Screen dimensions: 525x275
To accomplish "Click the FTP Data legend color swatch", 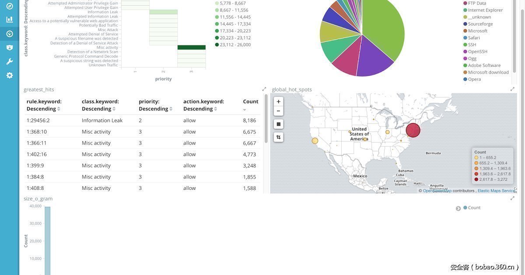I will point(465,3).
